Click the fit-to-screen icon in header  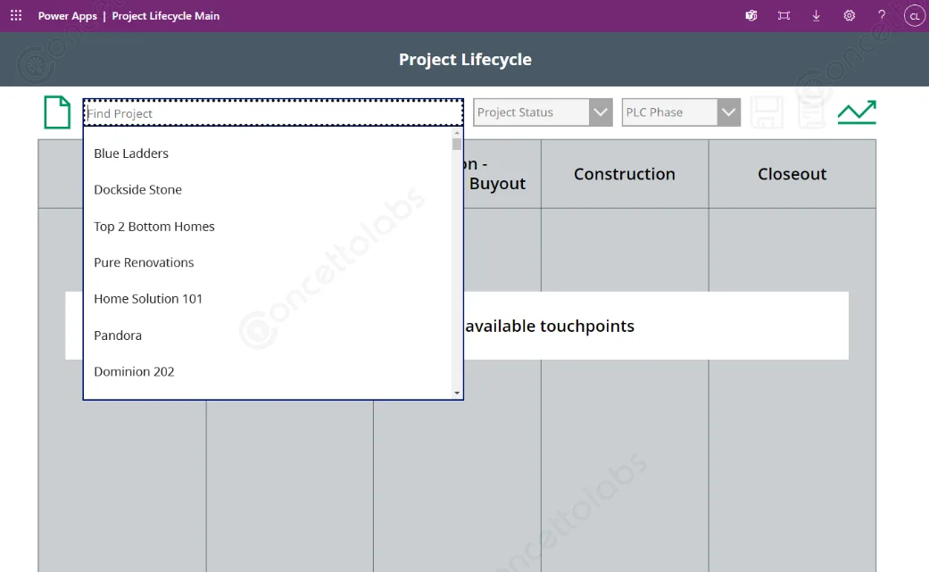pos(784,16)
